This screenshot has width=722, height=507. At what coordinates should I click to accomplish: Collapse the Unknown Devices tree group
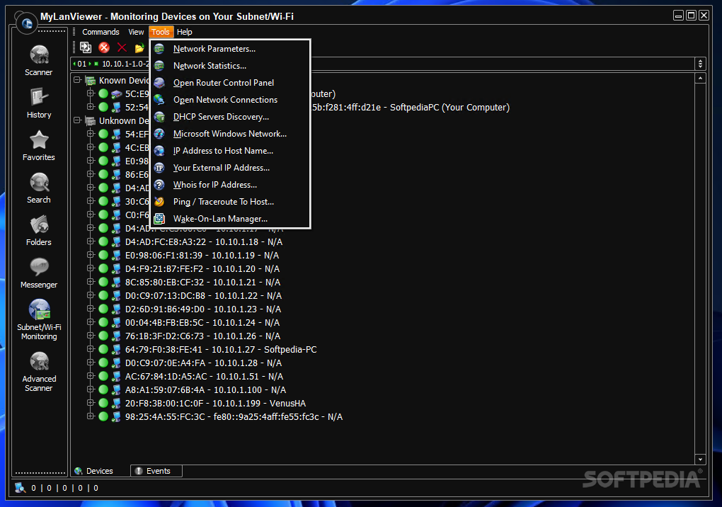point(77,120)
